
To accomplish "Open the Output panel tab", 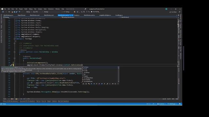I will [x=49, y=101].
